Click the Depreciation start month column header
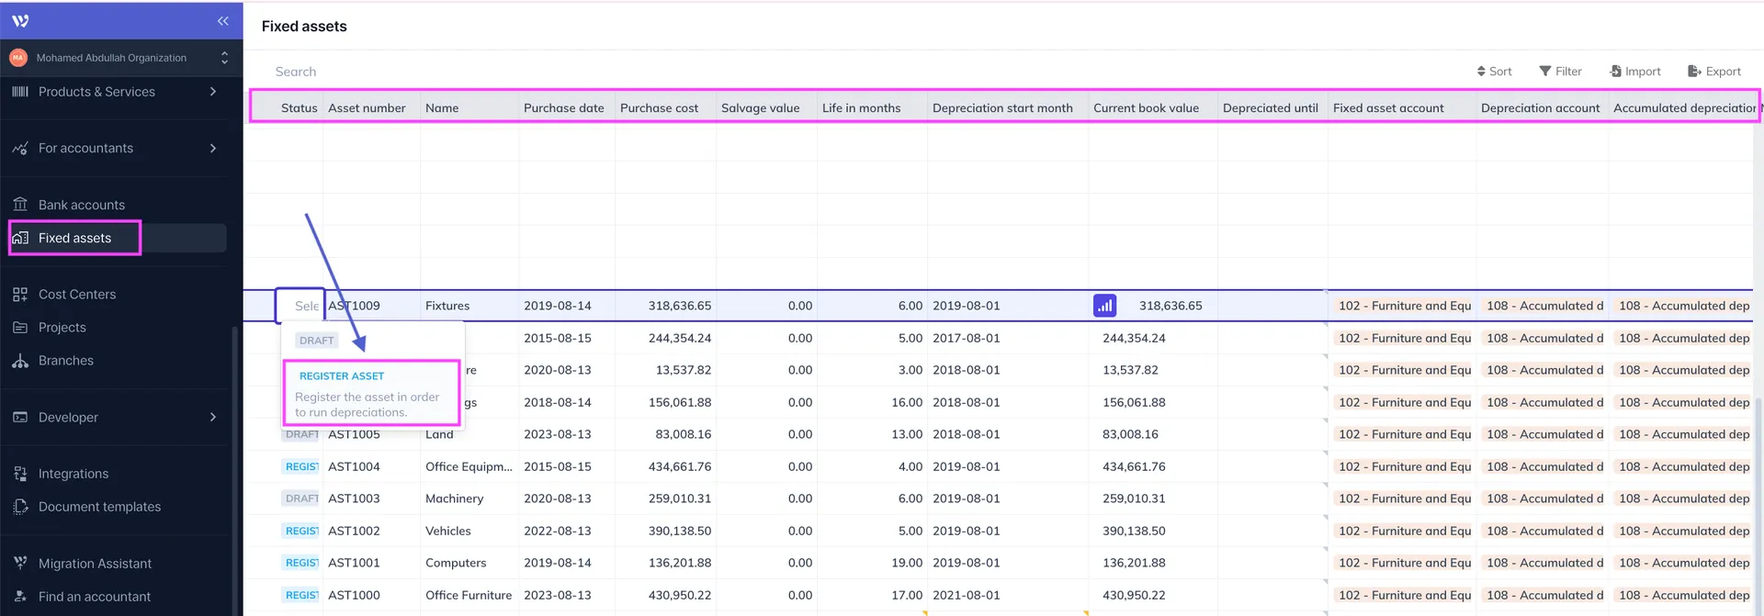Screen dimensions: 1764x616 coord(1002,108)
